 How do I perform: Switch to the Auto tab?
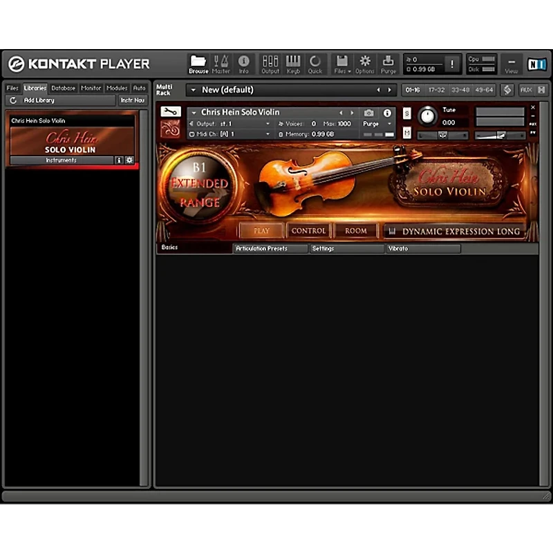[x=140, y=88]
